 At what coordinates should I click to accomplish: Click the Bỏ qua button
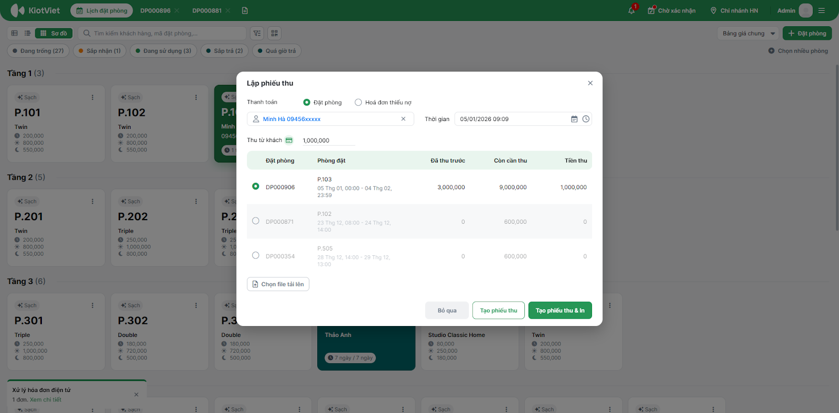(x=447, y=310)
